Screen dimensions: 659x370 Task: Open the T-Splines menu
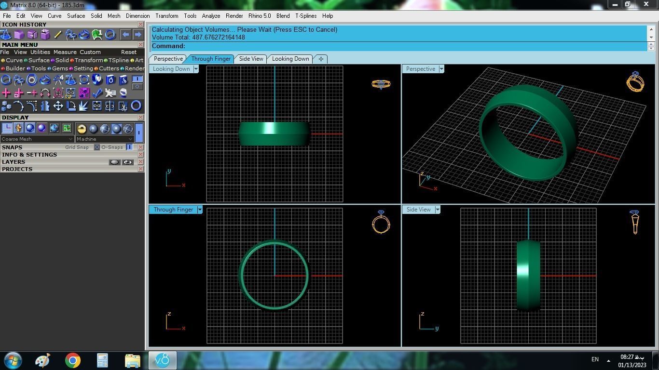[306, 16]
